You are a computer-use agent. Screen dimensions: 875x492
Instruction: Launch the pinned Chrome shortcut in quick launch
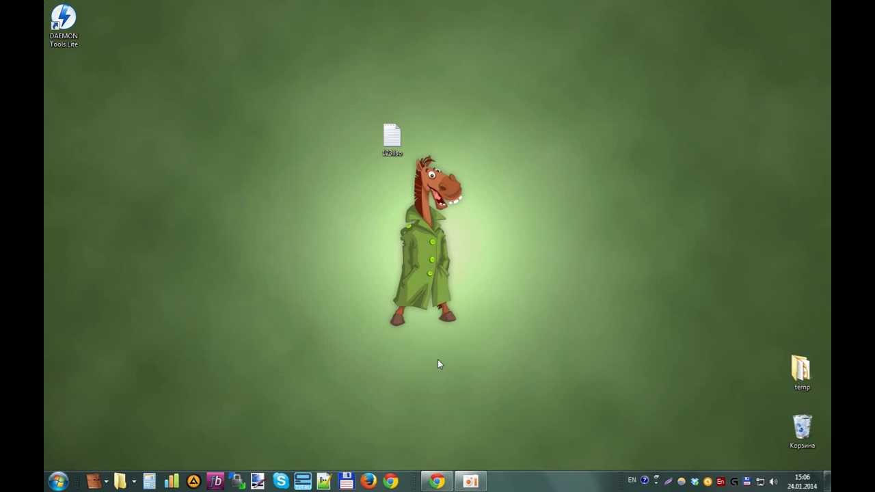click(x=390, y=482)
